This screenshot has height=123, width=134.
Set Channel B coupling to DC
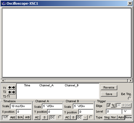pyautogui.click(x=80, y=117)
